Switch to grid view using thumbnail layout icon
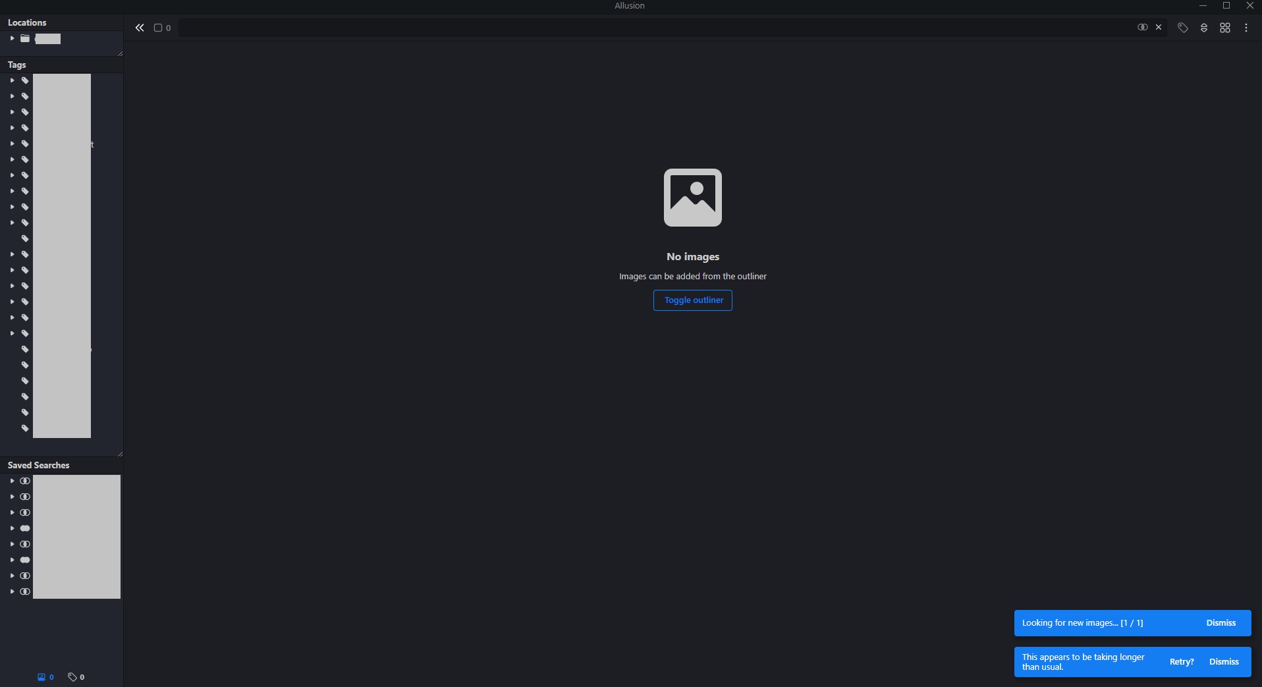Viewport: 1262px width, 687px height. tap(1226, 27)
